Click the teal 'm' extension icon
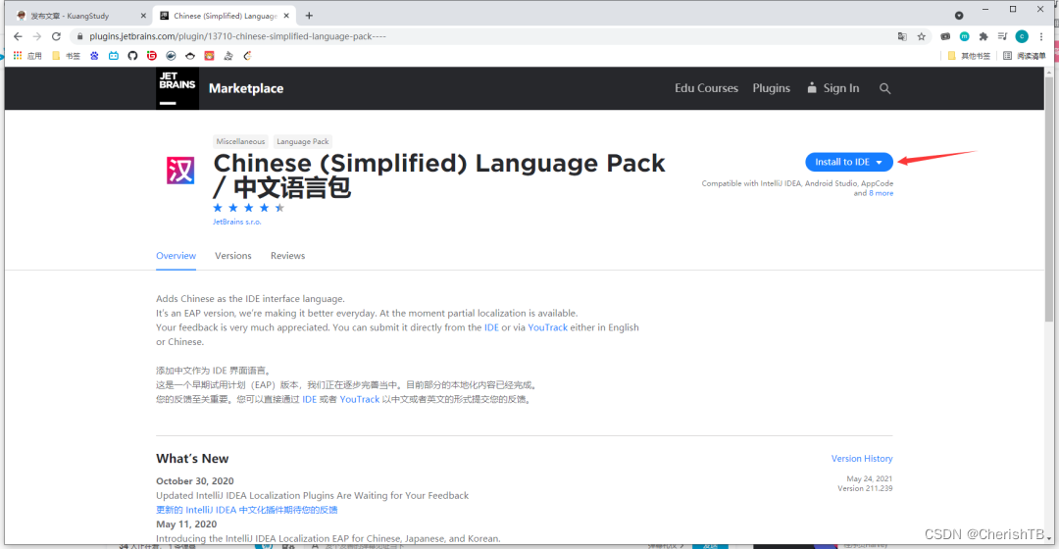The width and height of the screenshot is (1059, 549). (965, 36)
